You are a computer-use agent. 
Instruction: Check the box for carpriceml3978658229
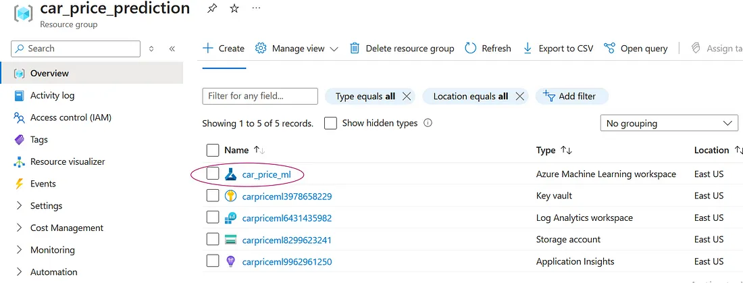213,195
